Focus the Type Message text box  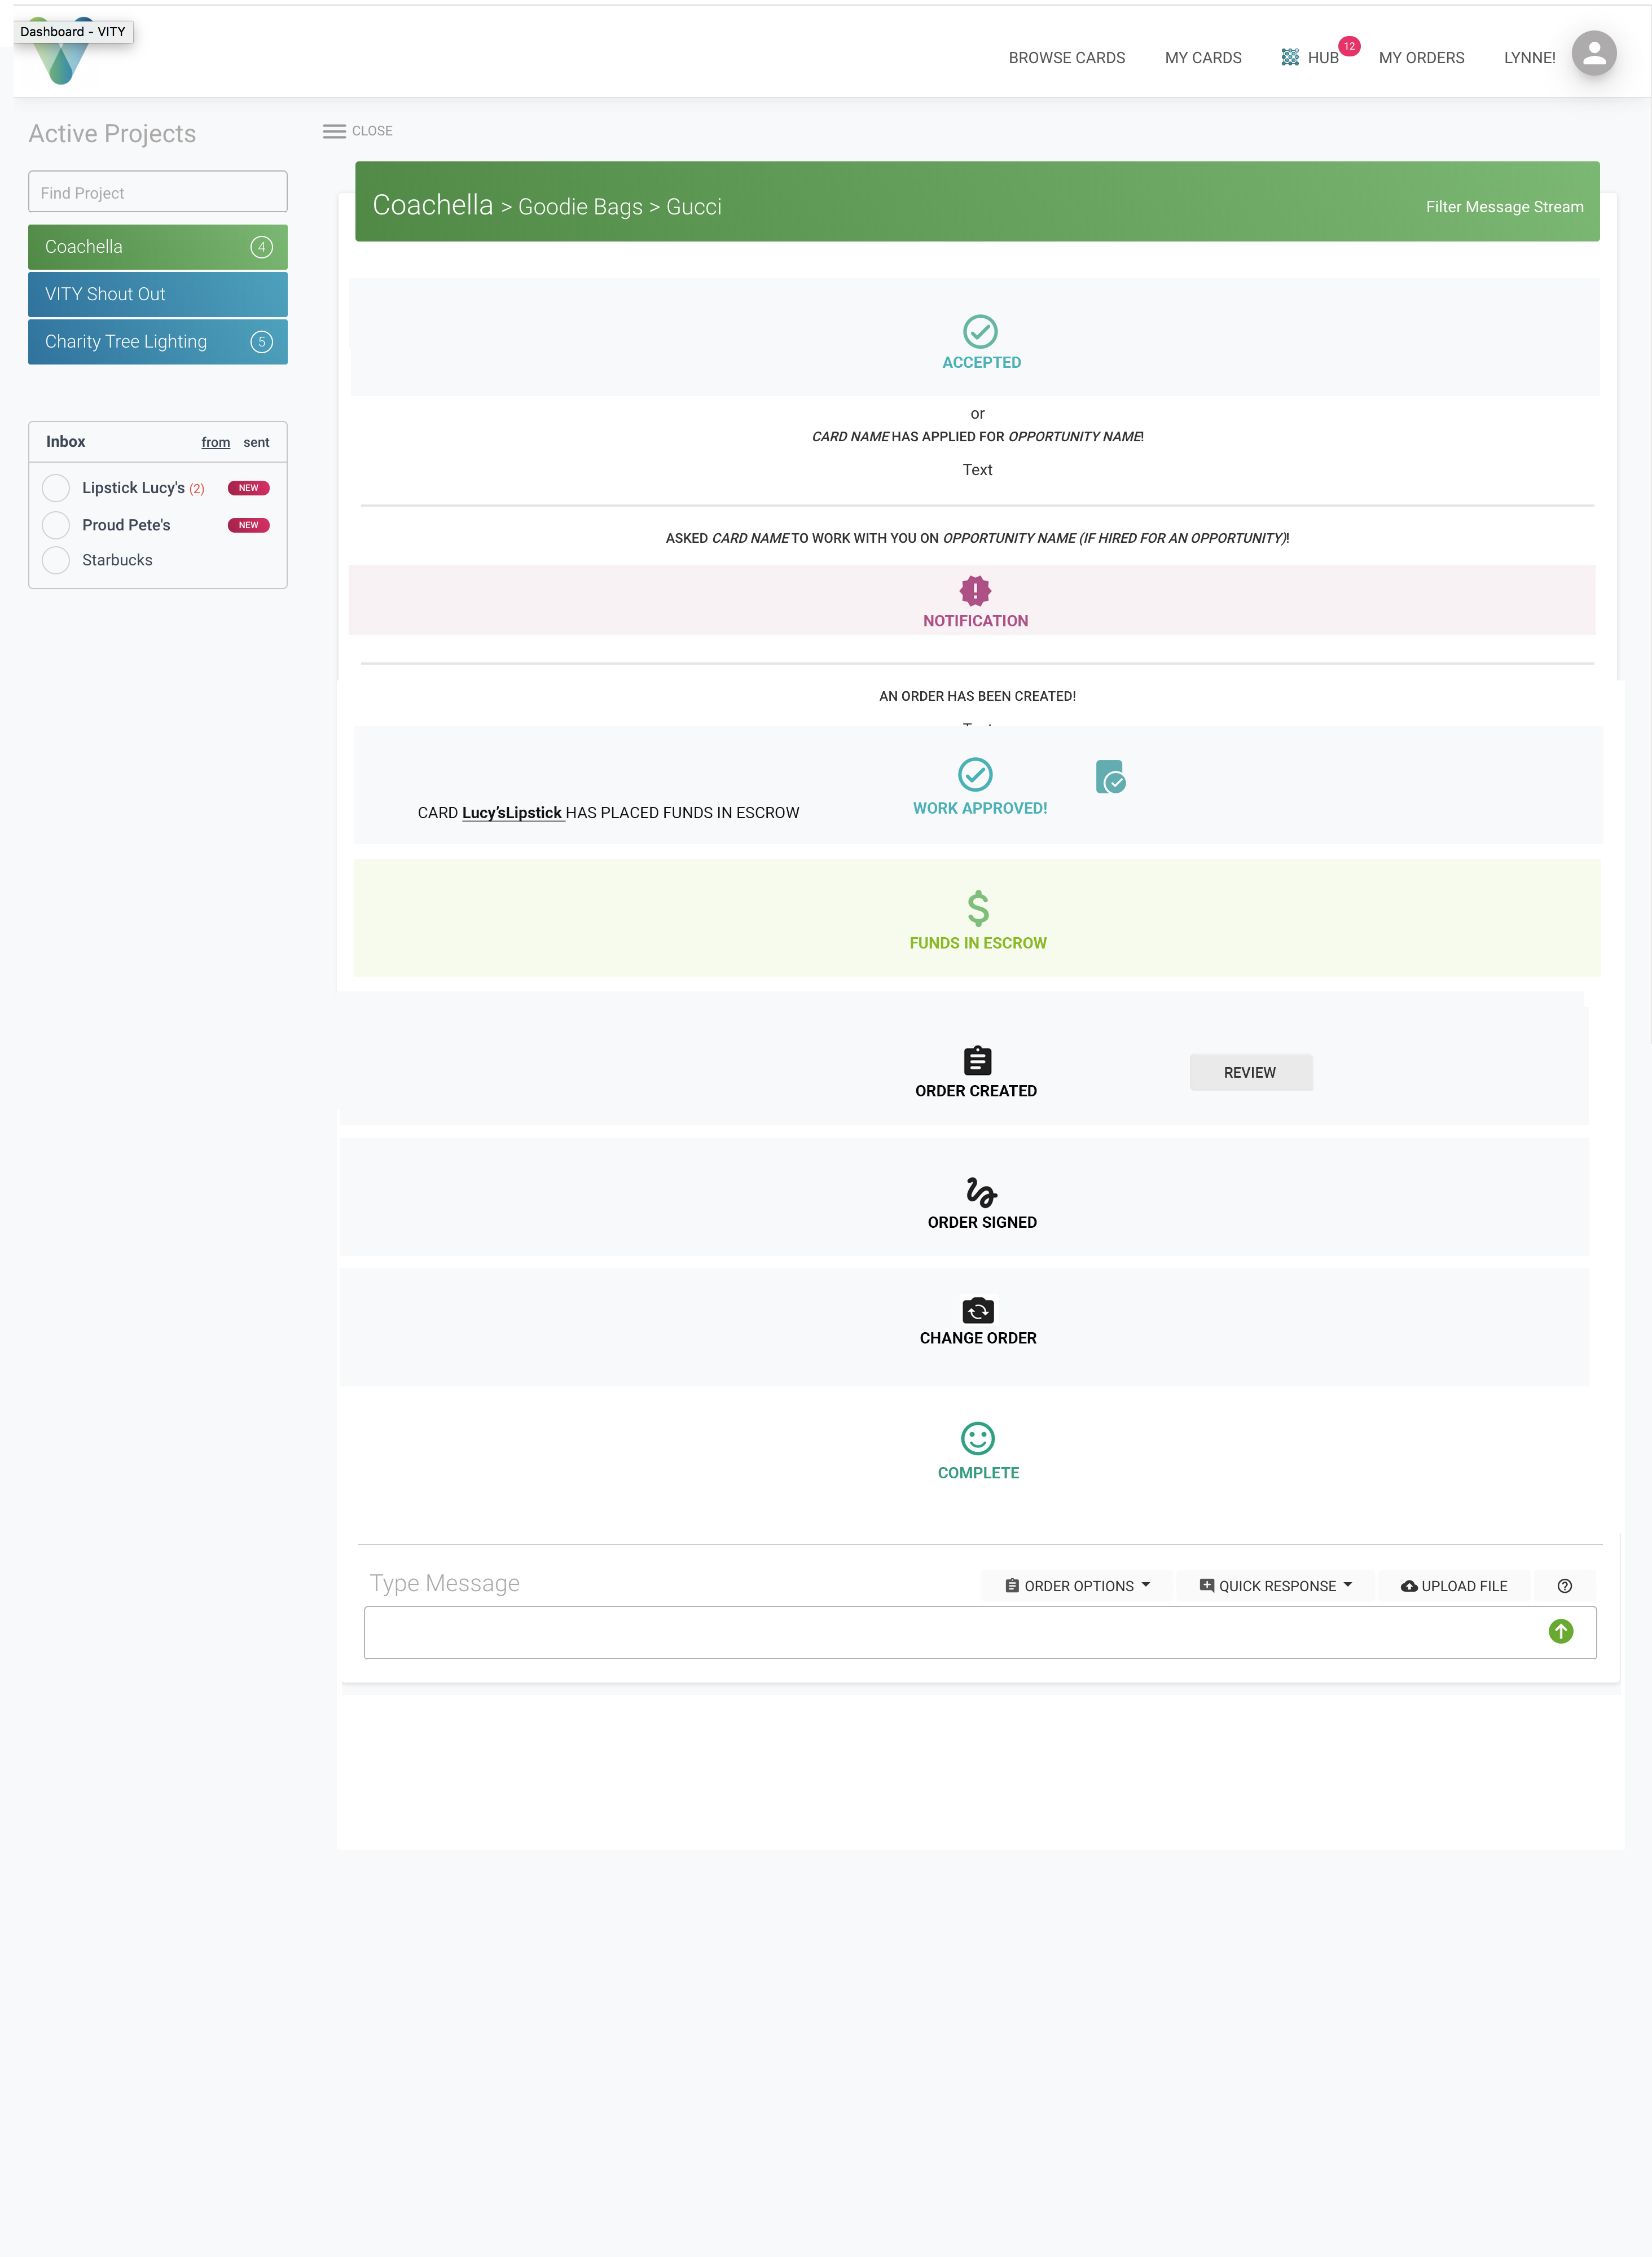(980, 1632)
